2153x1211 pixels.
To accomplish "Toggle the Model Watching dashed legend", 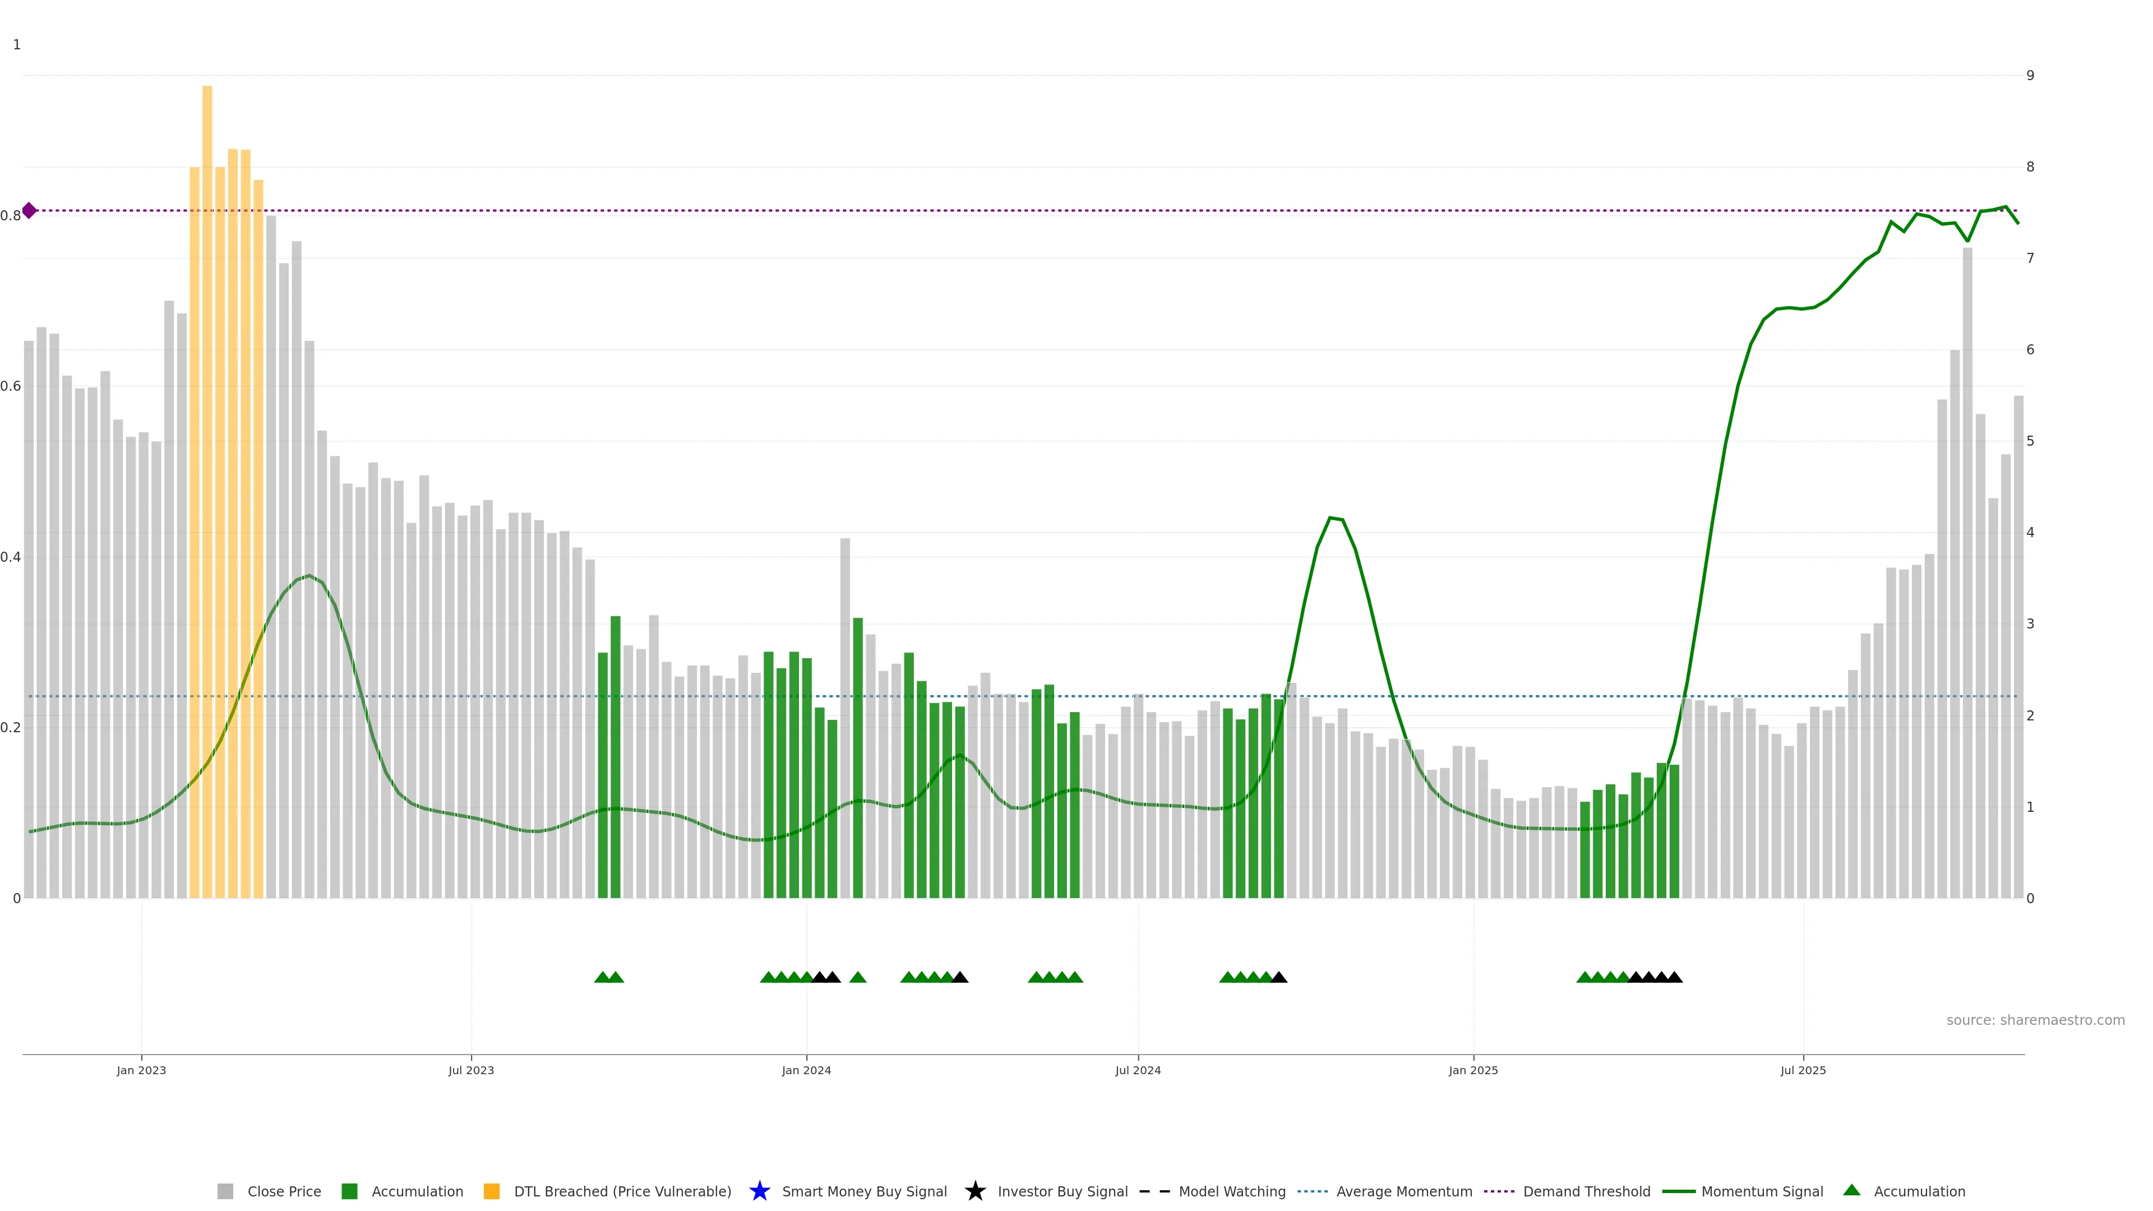I will (1154, 1191).
